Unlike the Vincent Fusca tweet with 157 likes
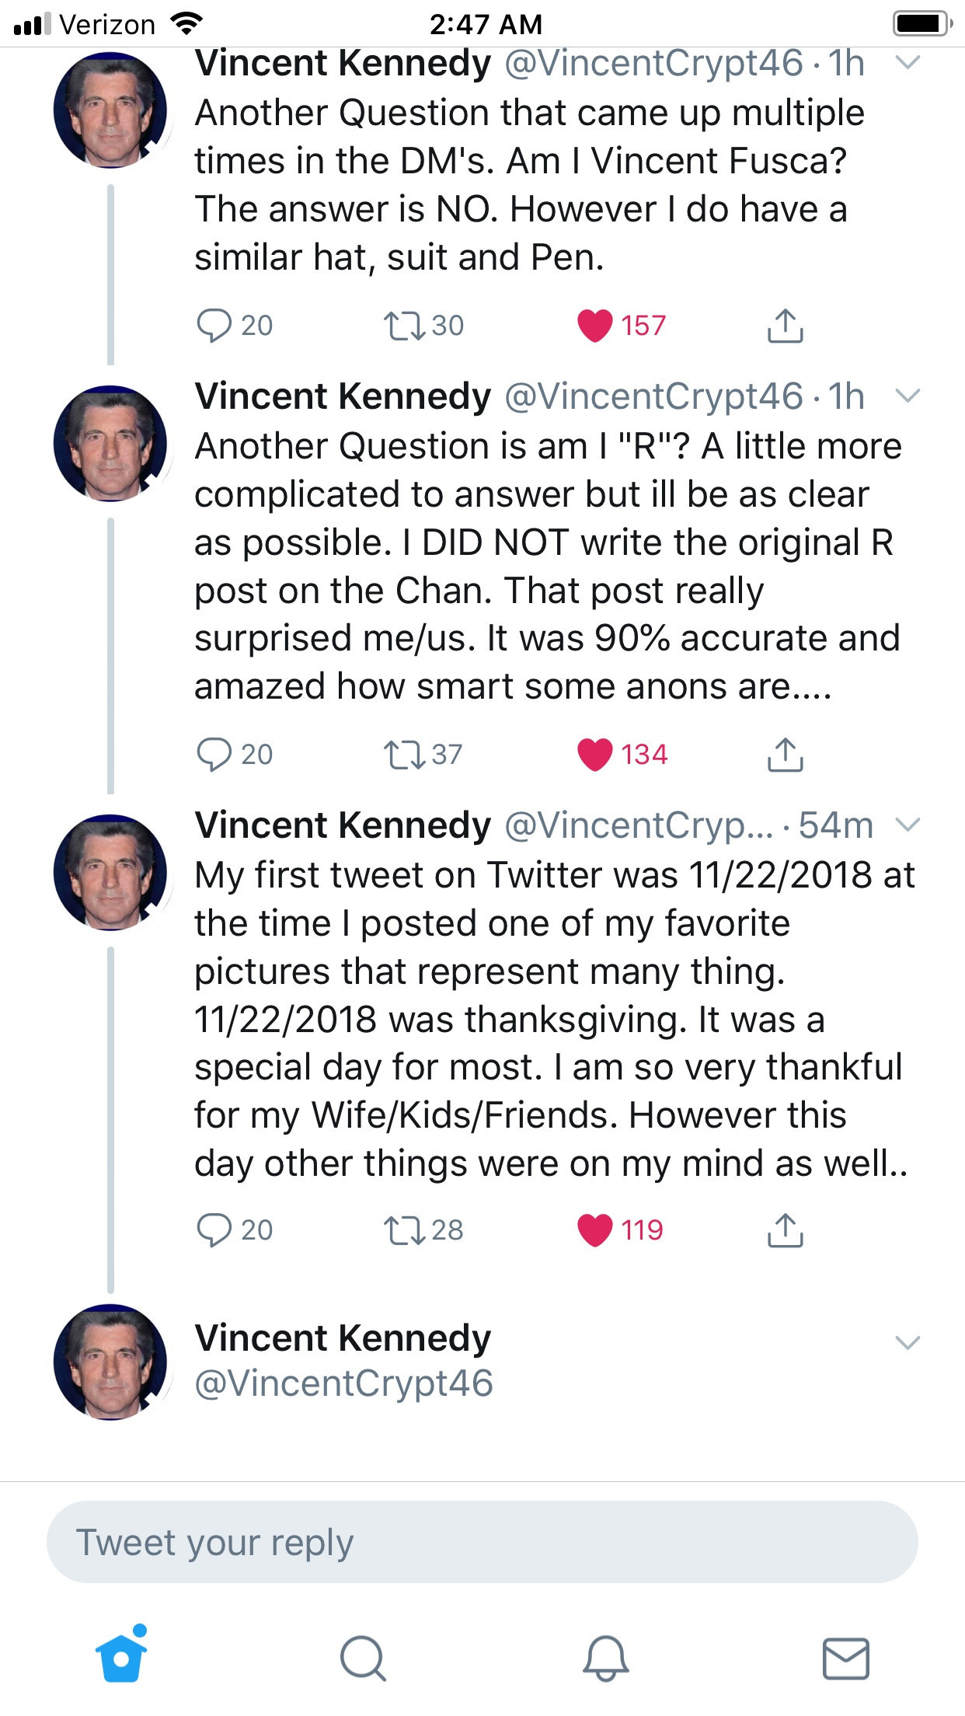965x1716 pixels. click(x=595, y=326)
